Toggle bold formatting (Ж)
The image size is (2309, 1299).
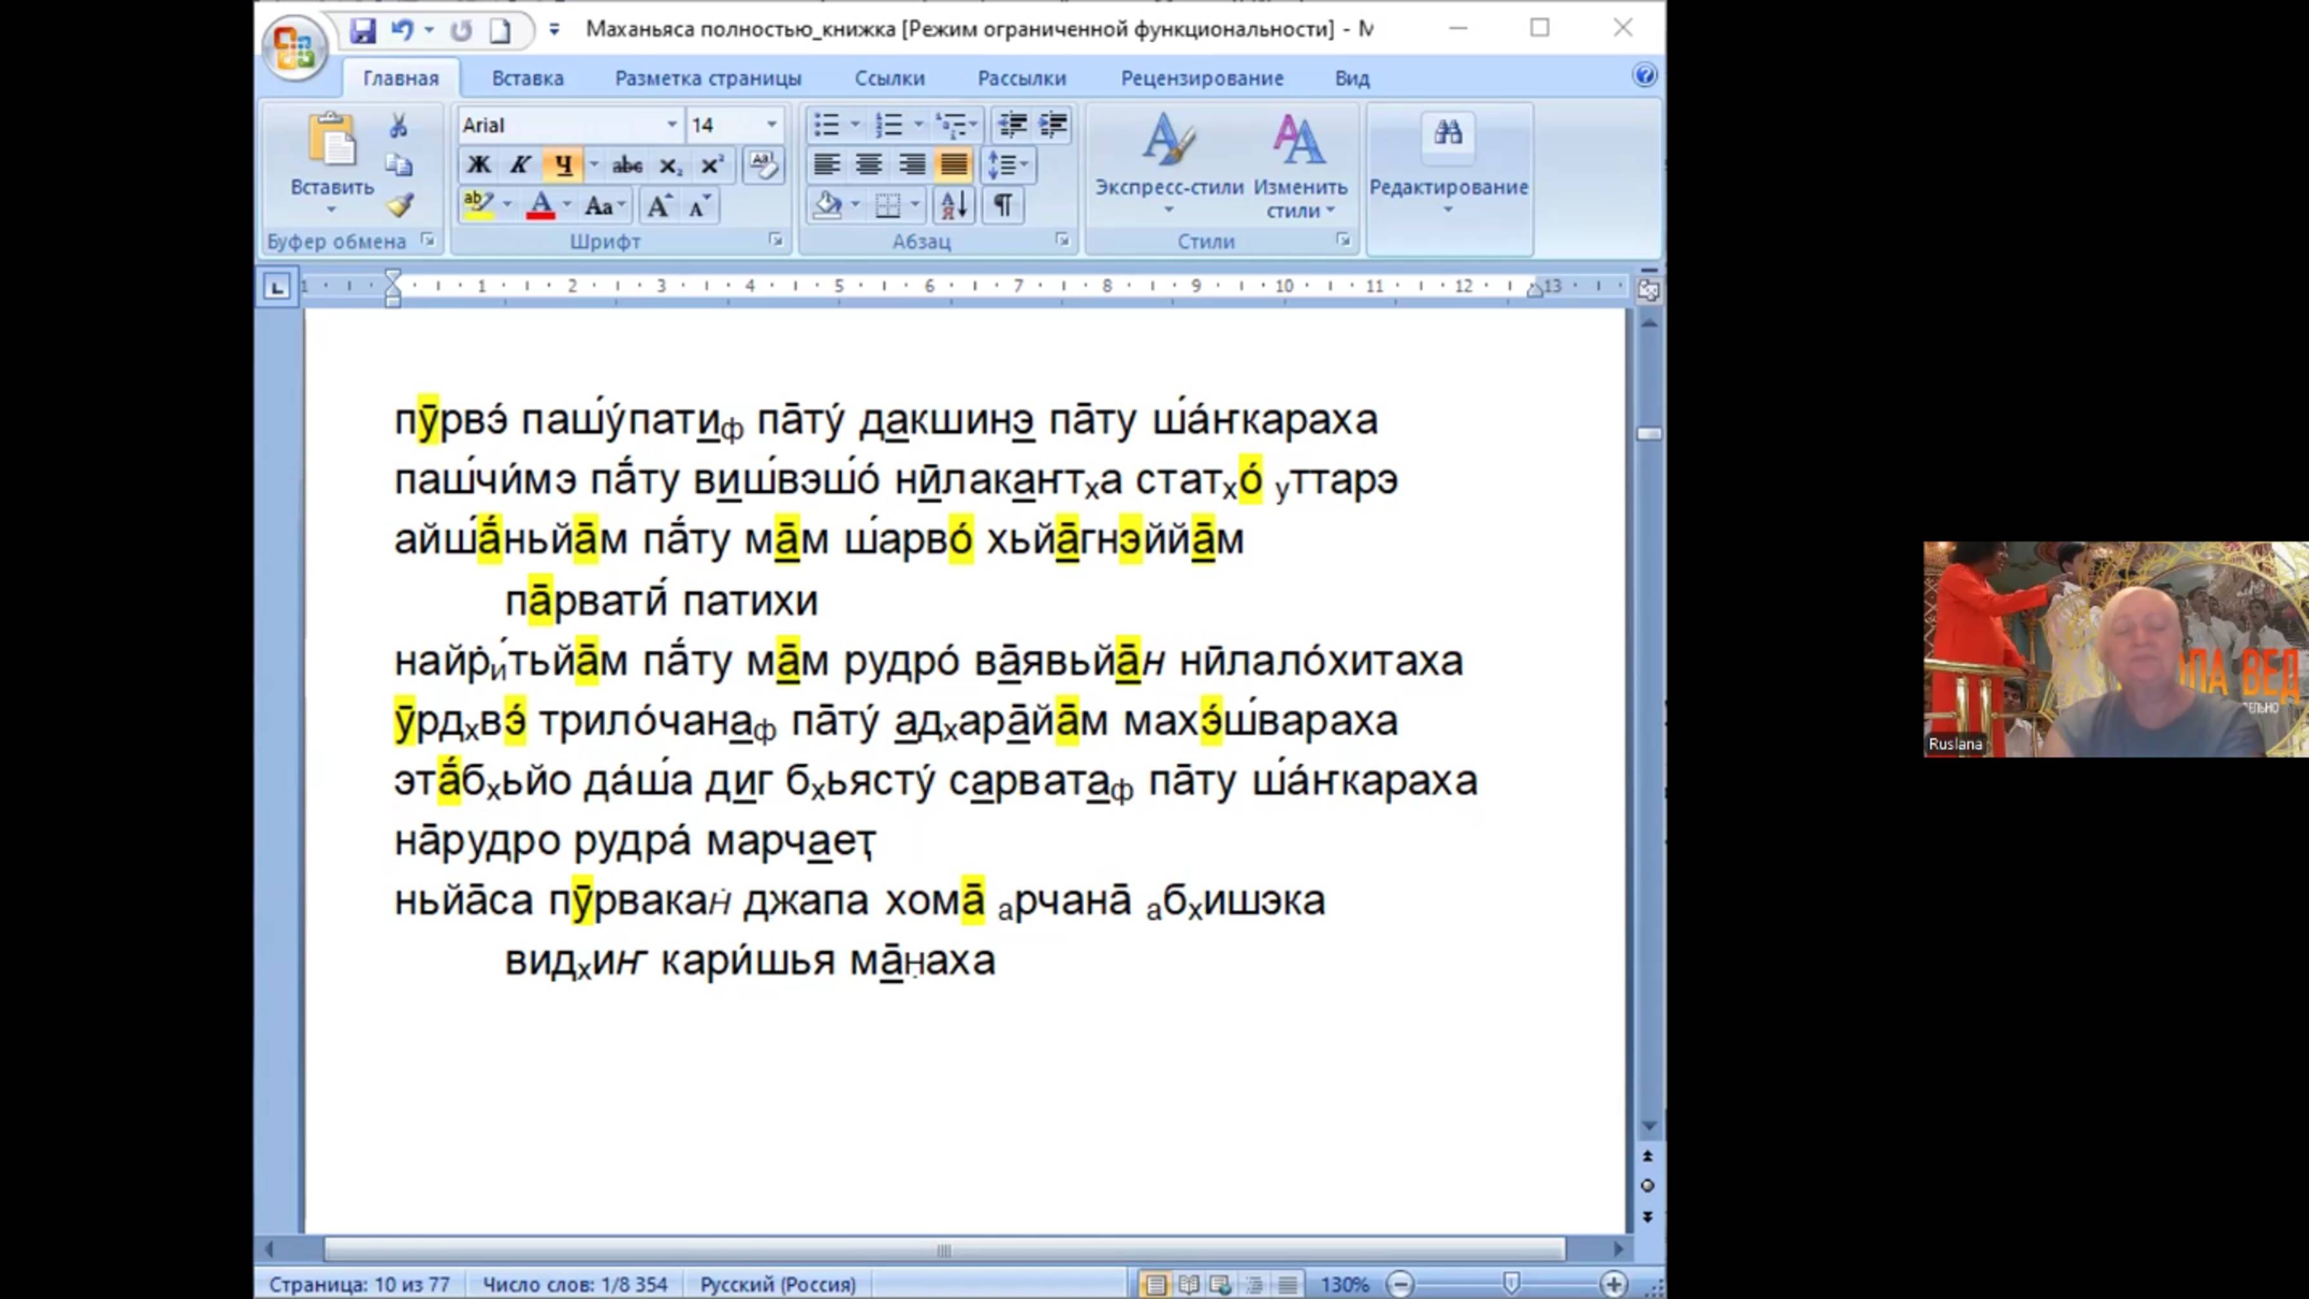tap(479, 165)
